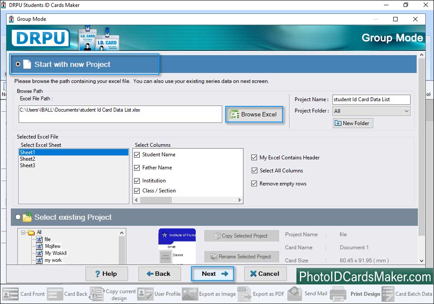
Task: Click Copy Selected Project button
Action: click(x=242, y=236)
